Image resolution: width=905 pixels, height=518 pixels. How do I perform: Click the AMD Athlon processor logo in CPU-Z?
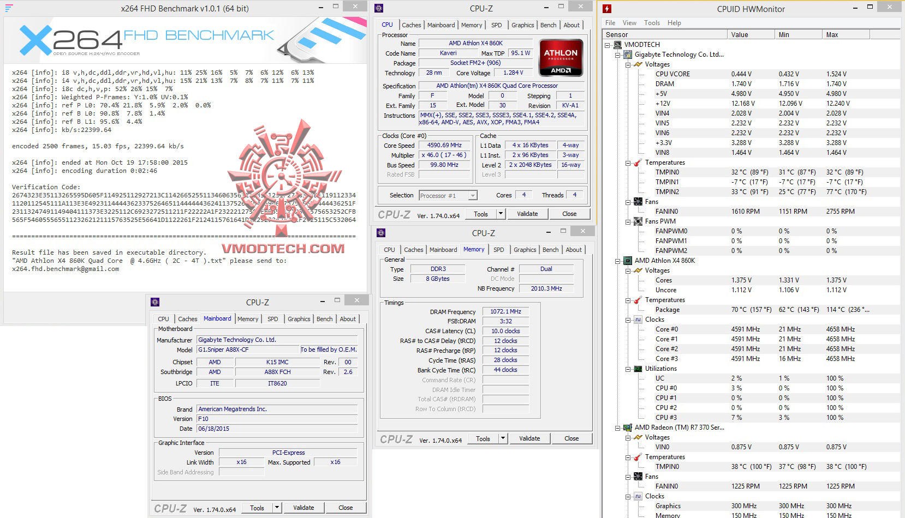(561, 57)
